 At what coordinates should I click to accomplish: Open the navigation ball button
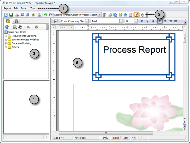pyautogui.click(x=184, y=126)
